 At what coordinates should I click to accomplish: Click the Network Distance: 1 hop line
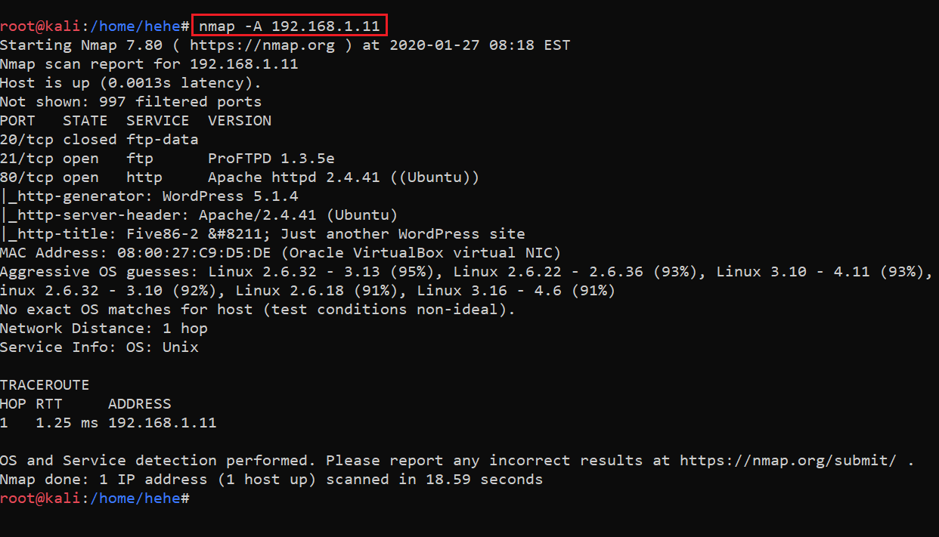[x=104, y=329]
